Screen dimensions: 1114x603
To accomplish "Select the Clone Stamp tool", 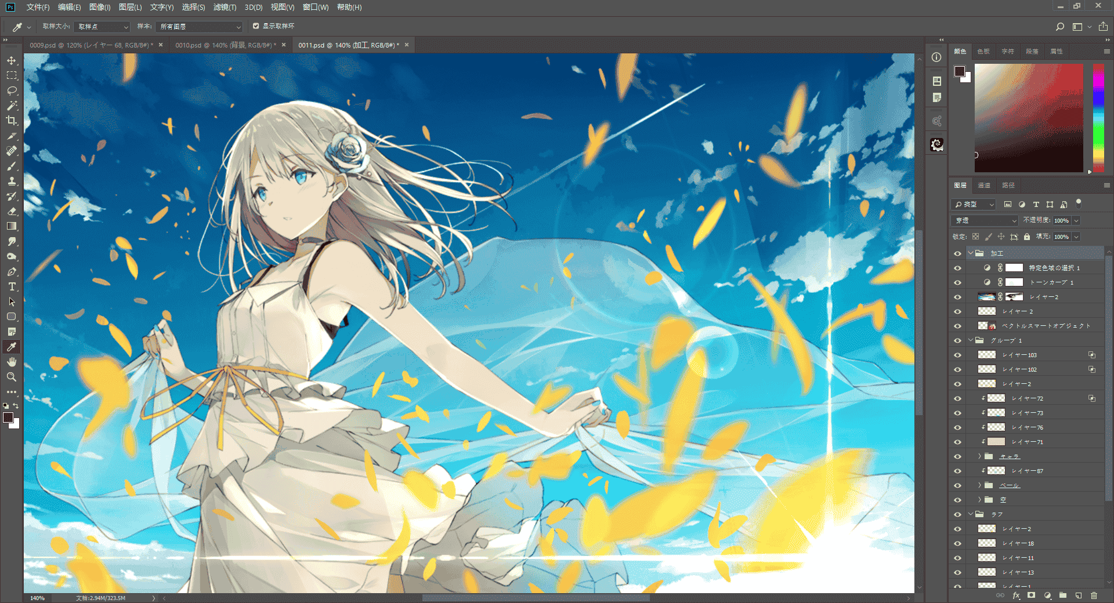I will point(12,181).
